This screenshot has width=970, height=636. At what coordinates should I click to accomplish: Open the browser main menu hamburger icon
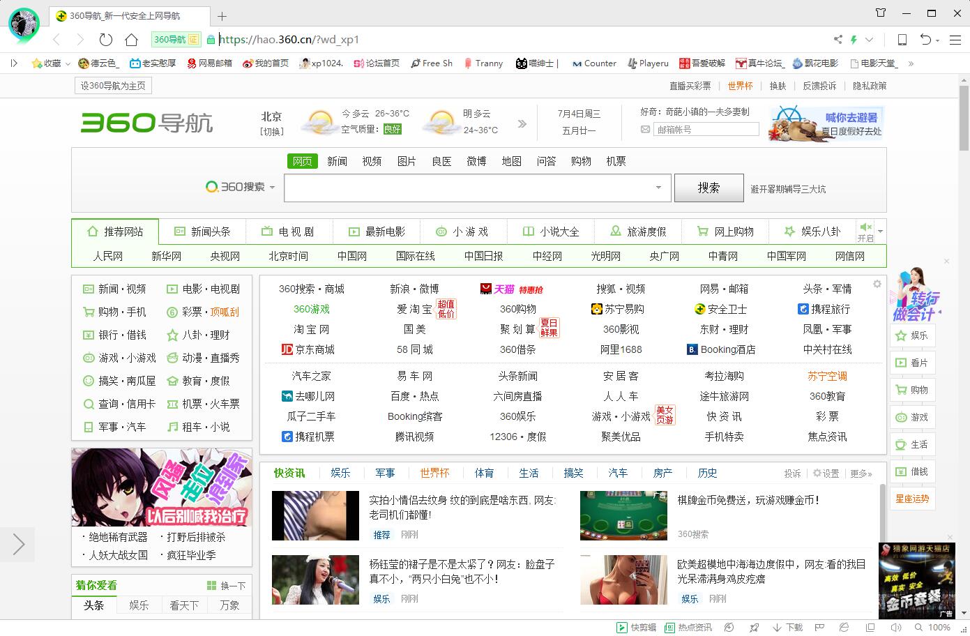955,40
